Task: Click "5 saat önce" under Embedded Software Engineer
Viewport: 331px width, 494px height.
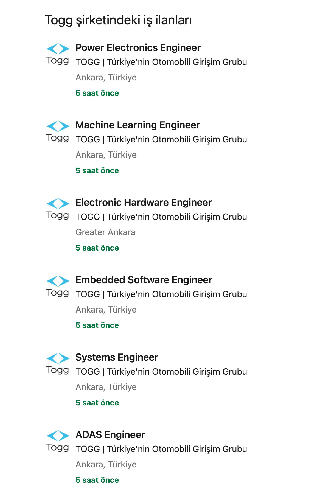Action: (97, 325)
